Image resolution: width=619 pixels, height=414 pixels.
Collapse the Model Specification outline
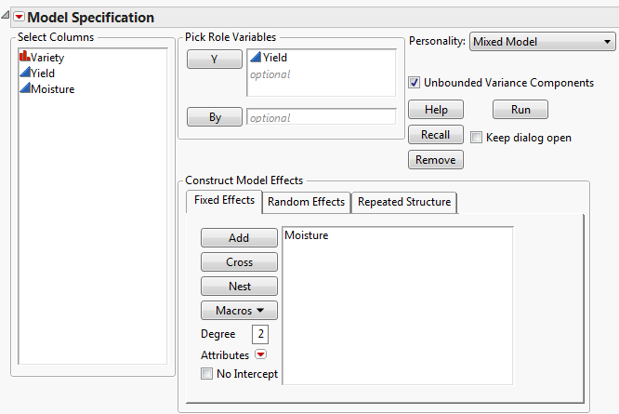[7, 18]
